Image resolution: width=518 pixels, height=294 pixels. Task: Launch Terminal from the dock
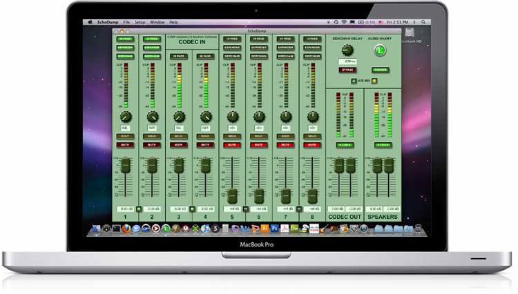coord(116,228)
